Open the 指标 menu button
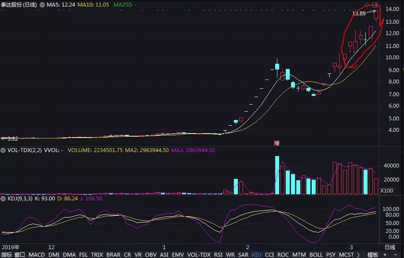This screenshot has height=258, width=404. [7, 254]
